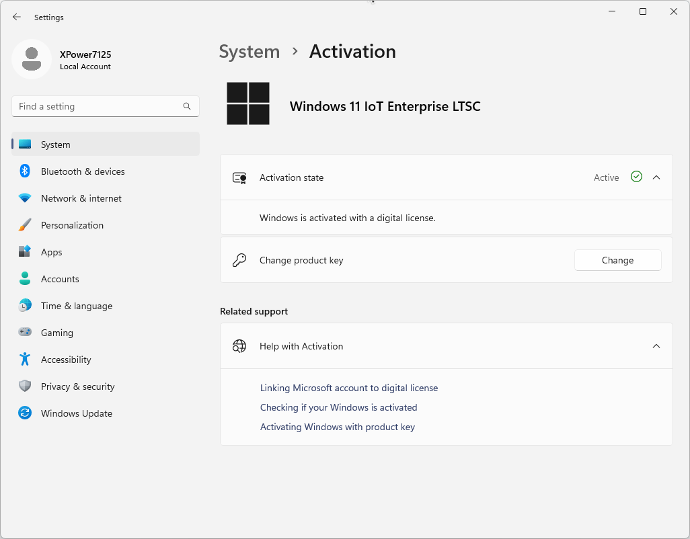Screen dimensions: 690x539
Task: Open Linking Microsoft account to digital license
Action: point(348,388)
